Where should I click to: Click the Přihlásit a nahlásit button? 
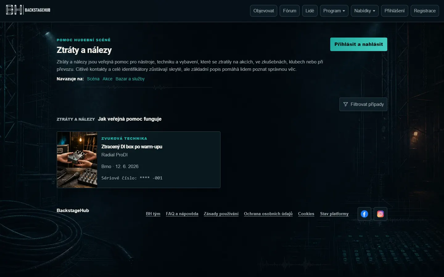(359, 44)
